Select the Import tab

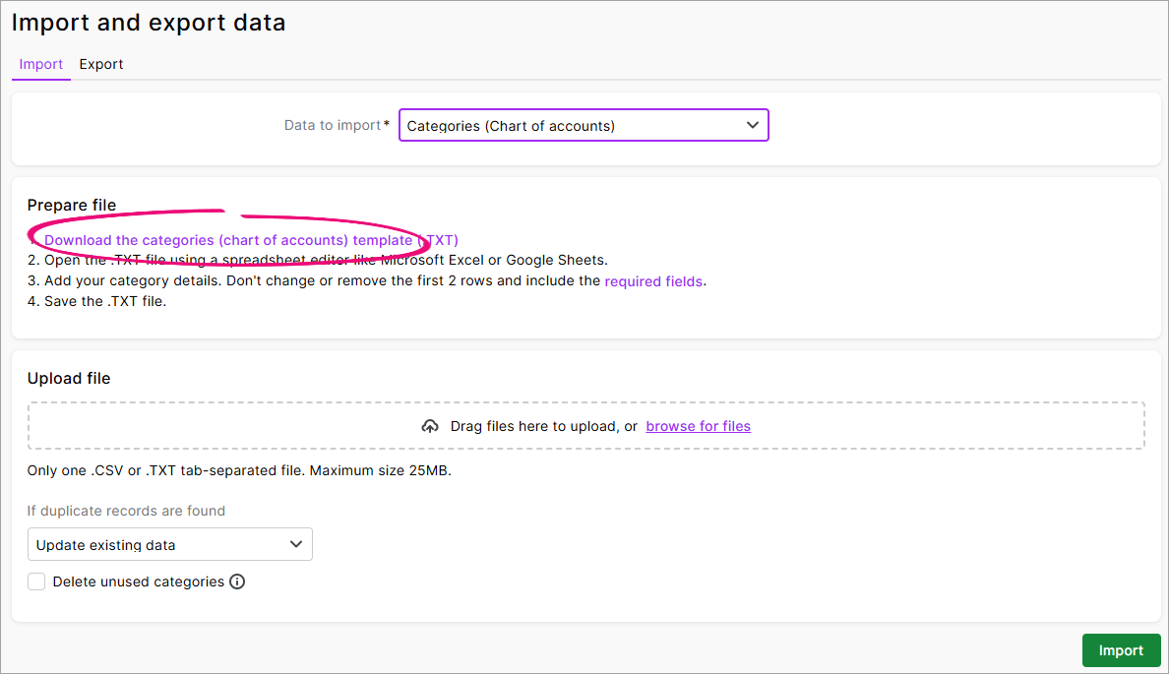pos(40,64)
